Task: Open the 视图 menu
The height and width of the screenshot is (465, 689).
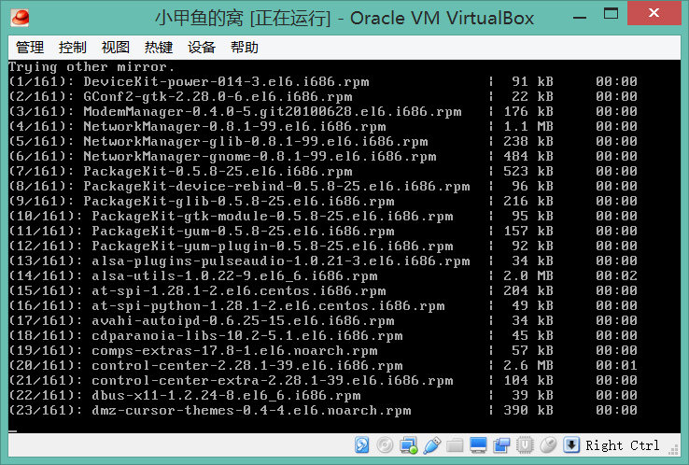Action: [116, 48]
